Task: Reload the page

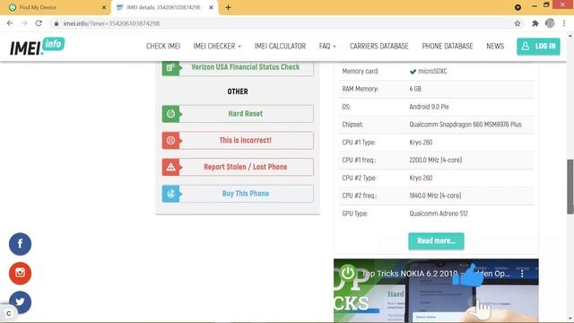Action: tap(39, 23)
